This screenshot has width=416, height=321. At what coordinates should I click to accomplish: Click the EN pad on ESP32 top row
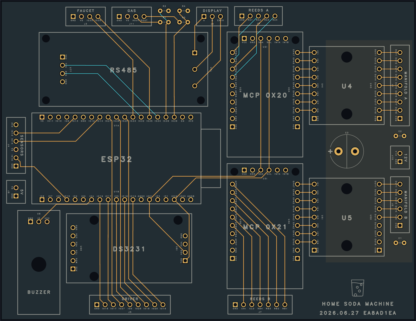pyautogui.click(x=183, y=117)
